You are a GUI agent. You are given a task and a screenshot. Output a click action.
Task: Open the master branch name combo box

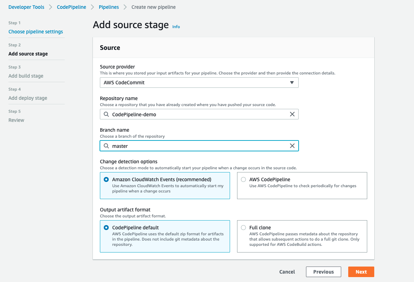tap(199, 146)
